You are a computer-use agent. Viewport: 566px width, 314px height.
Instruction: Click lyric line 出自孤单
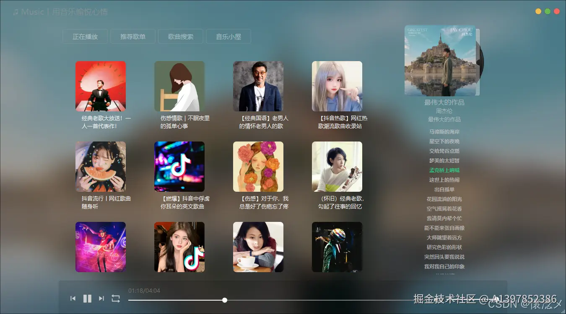[444, 189]
